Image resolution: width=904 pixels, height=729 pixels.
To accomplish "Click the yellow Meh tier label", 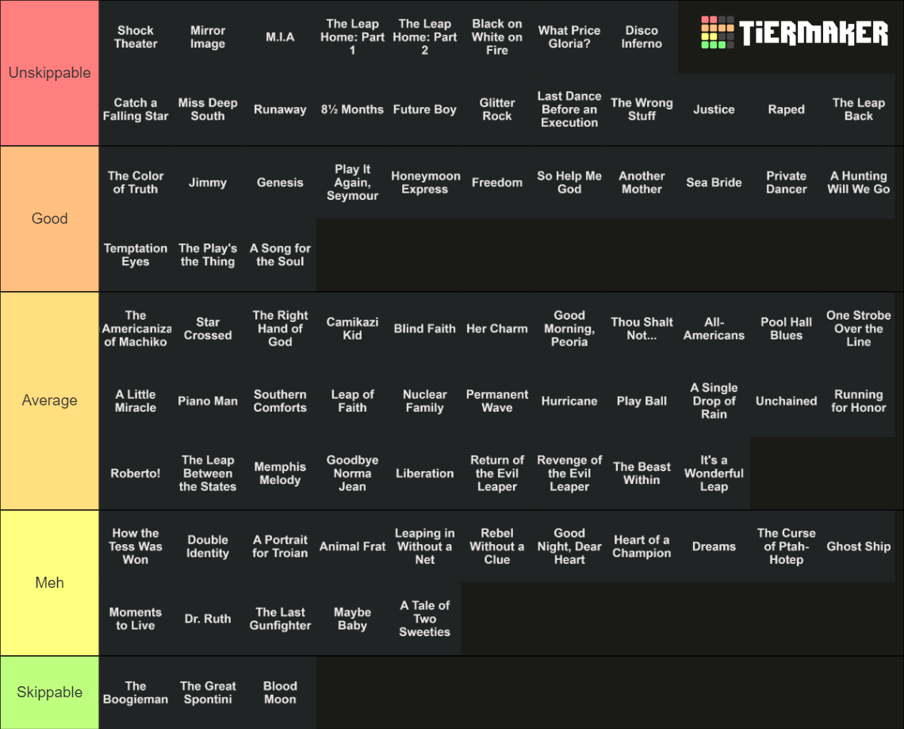I will [x=50, y=582].
